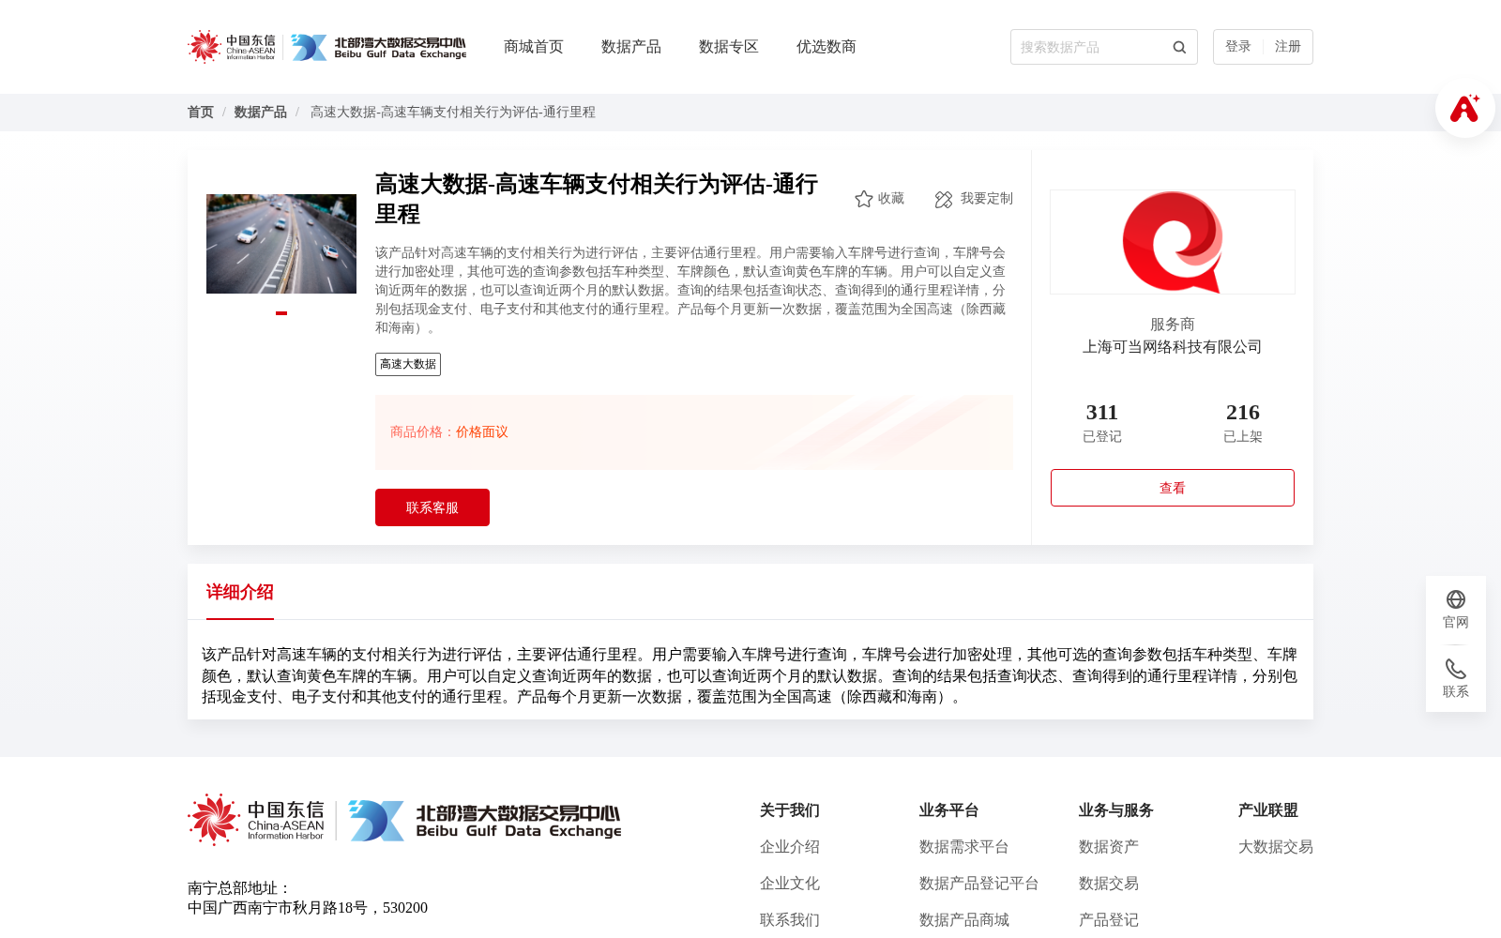Open 数据需求平台 in the footer
1501x938 pixels.
point(964,847)
